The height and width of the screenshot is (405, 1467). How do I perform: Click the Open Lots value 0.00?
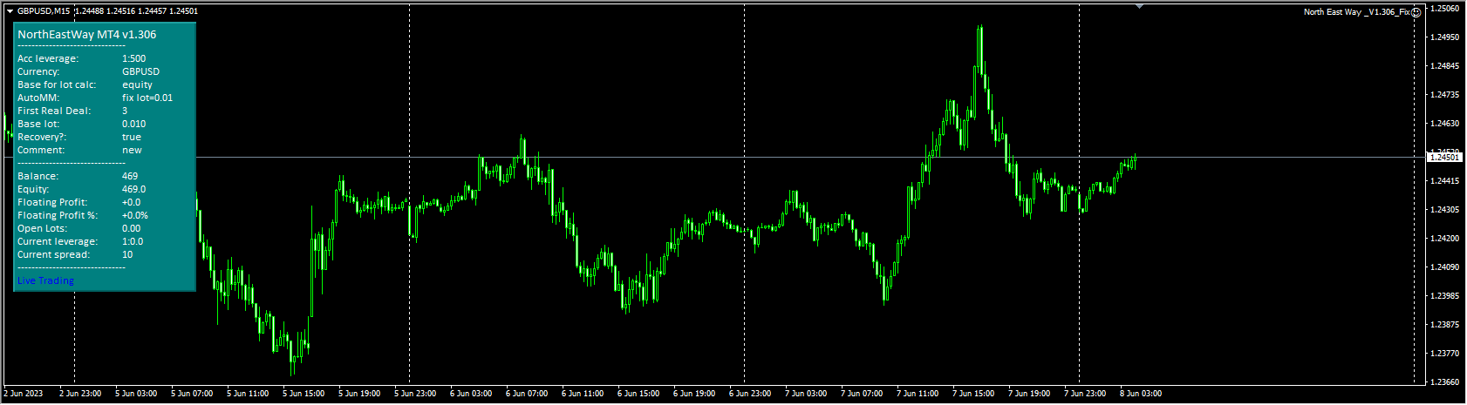(x=131, y=228)
